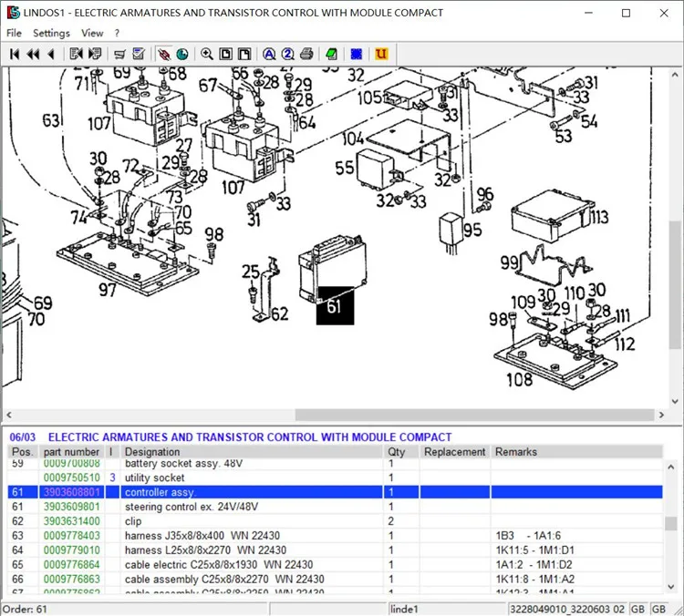
Task: Click the circled number 2 icon
Action: (288, 54)
